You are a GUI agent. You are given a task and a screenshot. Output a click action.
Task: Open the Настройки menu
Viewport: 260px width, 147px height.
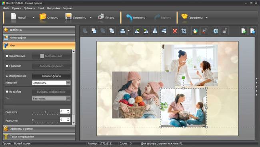point(53,8)
